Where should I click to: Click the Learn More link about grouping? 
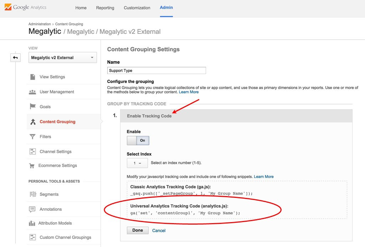pyautogui.click(x=189, y=92)
